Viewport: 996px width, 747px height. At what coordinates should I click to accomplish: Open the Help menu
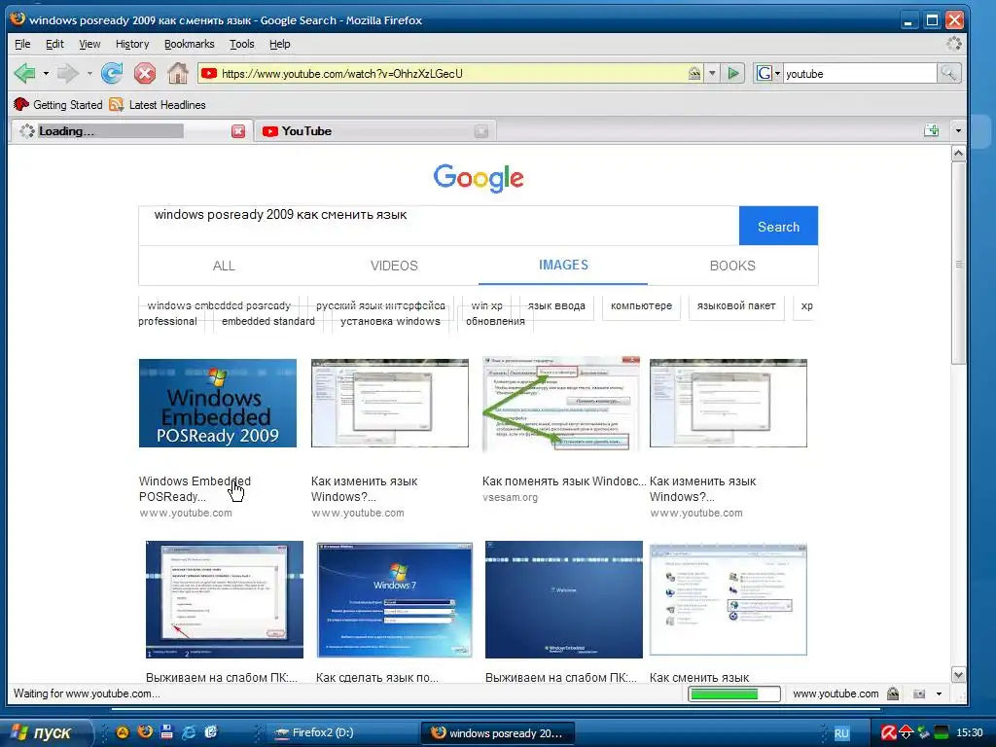click(279, 44)
